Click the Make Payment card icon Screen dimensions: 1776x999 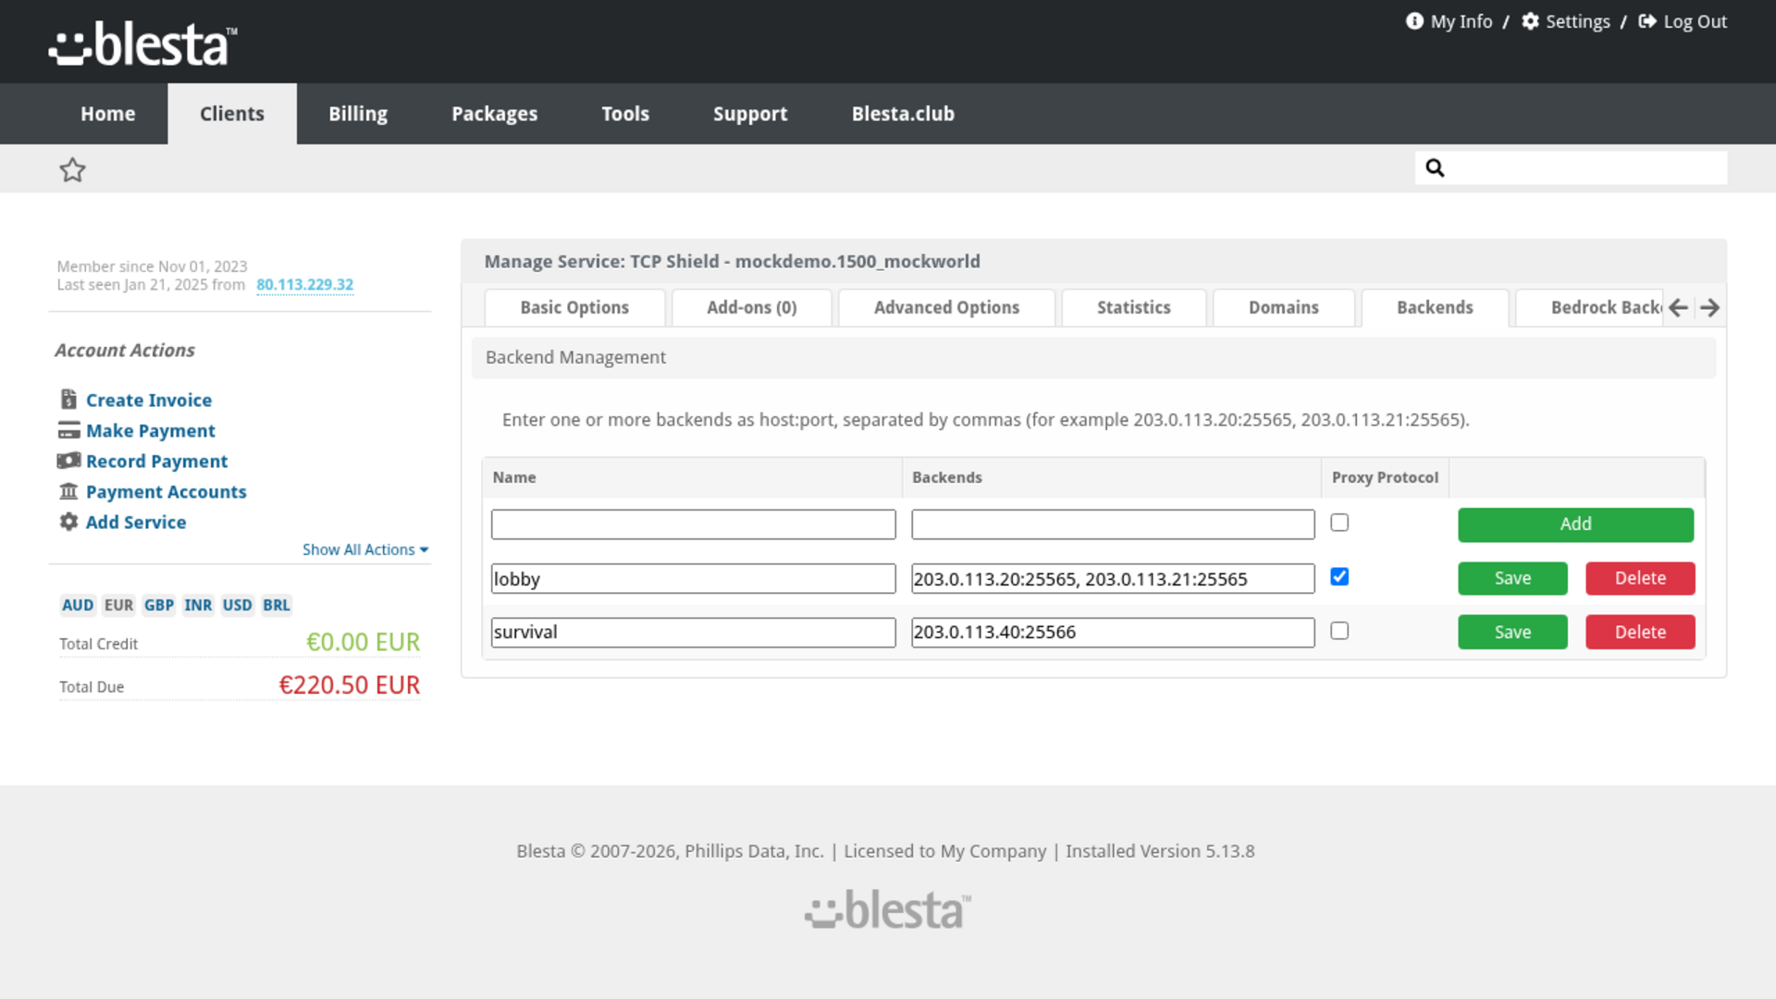(68, 430)
